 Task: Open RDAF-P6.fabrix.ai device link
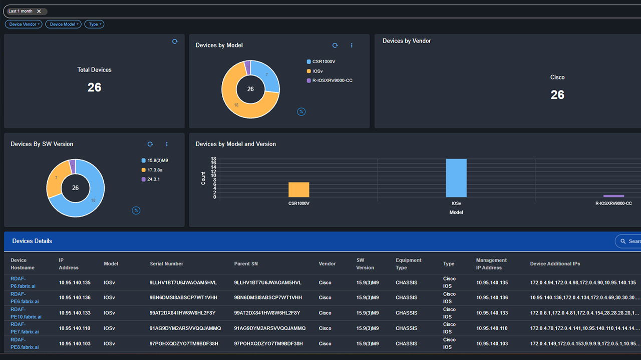pos(23,282)
